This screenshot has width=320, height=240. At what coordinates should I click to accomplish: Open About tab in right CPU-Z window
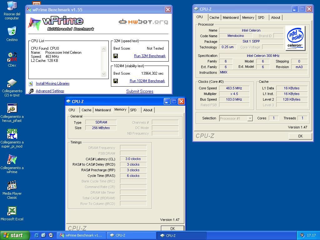(276, 17)
